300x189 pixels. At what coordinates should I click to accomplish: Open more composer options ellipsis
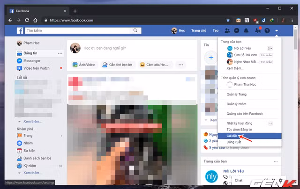[x=180, y=65]
